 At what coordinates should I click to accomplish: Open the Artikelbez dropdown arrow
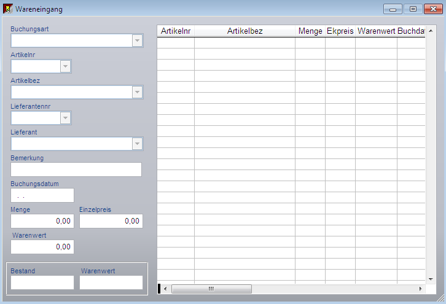click(x=137, y=92)
